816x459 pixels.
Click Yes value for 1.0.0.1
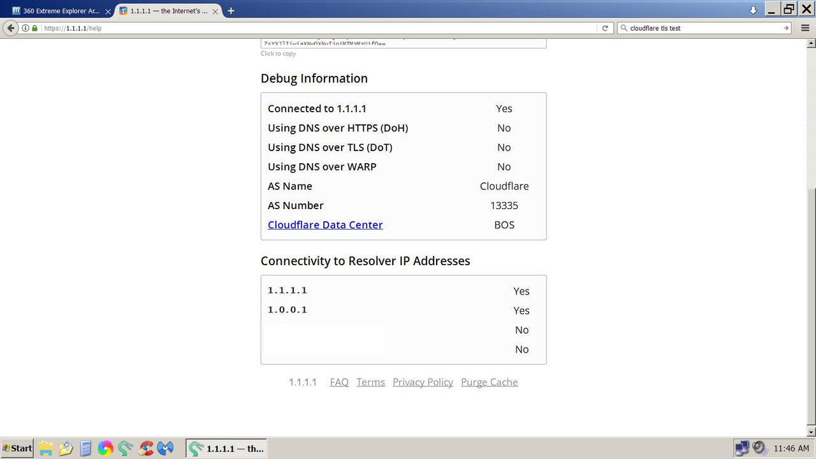521,310
